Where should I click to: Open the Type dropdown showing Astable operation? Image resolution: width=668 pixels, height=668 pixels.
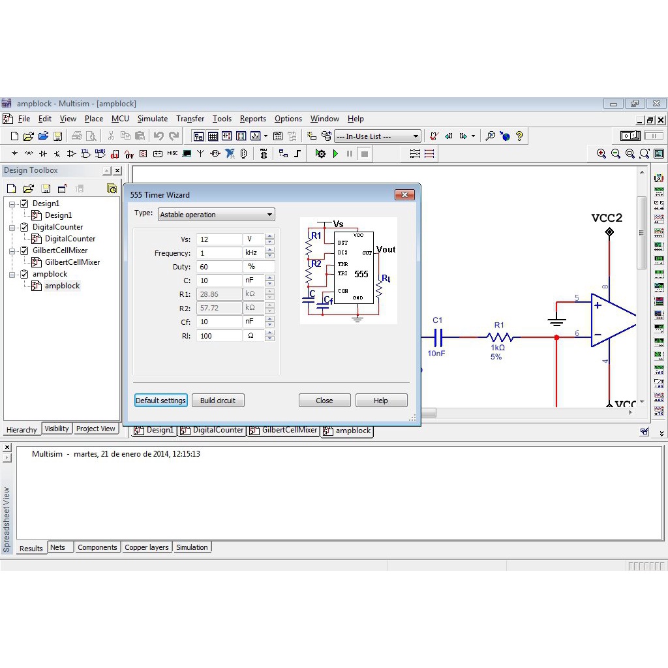click(x=216, y=215)
